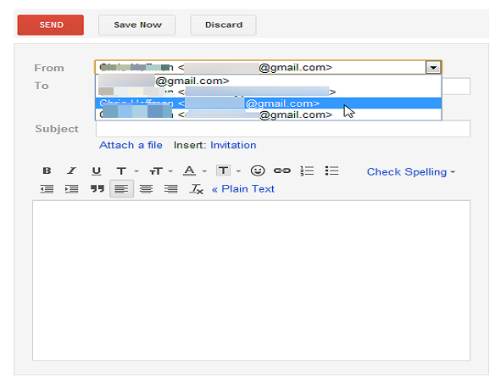Apply bold formatting in the toolbar
501x385 pixels.
coord(47,171)
